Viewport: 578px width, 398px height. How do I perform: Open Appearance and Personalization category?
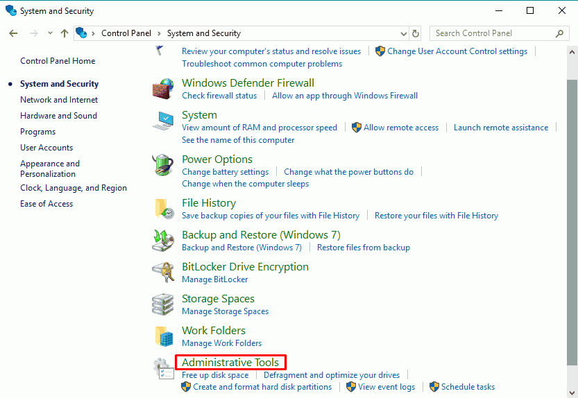(x=50, y=168)
